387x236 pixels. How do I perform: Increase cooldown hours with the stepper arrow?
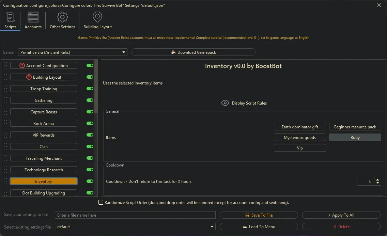click(x=377, y=179)
